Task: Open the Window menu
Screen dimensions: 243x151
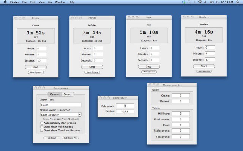Action: click(x=60, y=2)
